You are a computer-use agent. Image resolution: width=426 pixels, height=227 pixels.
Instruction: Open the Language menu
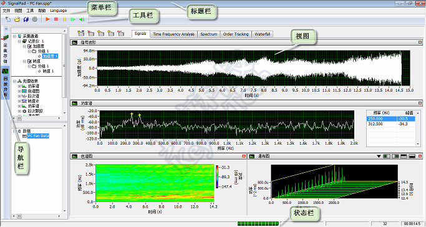59,11
